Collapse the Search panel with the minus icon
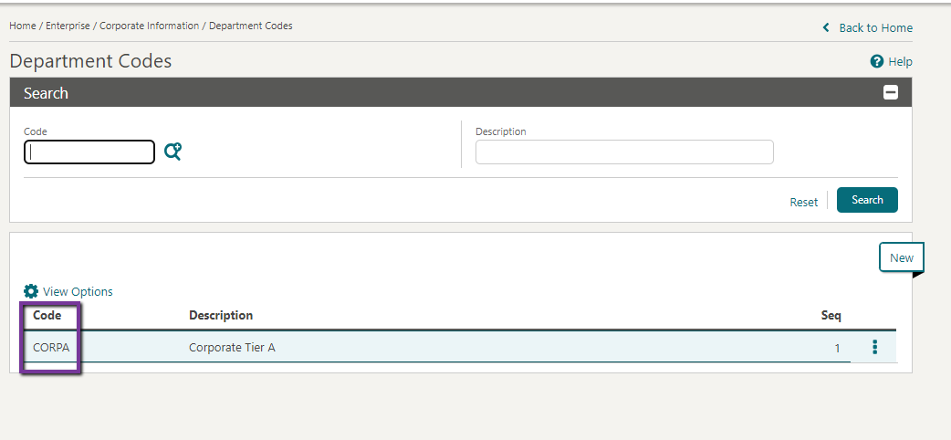 click(891, 92)
